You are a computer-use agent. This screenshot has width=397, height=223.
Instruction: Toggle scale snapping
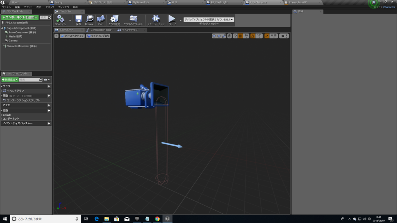[267, 36]
